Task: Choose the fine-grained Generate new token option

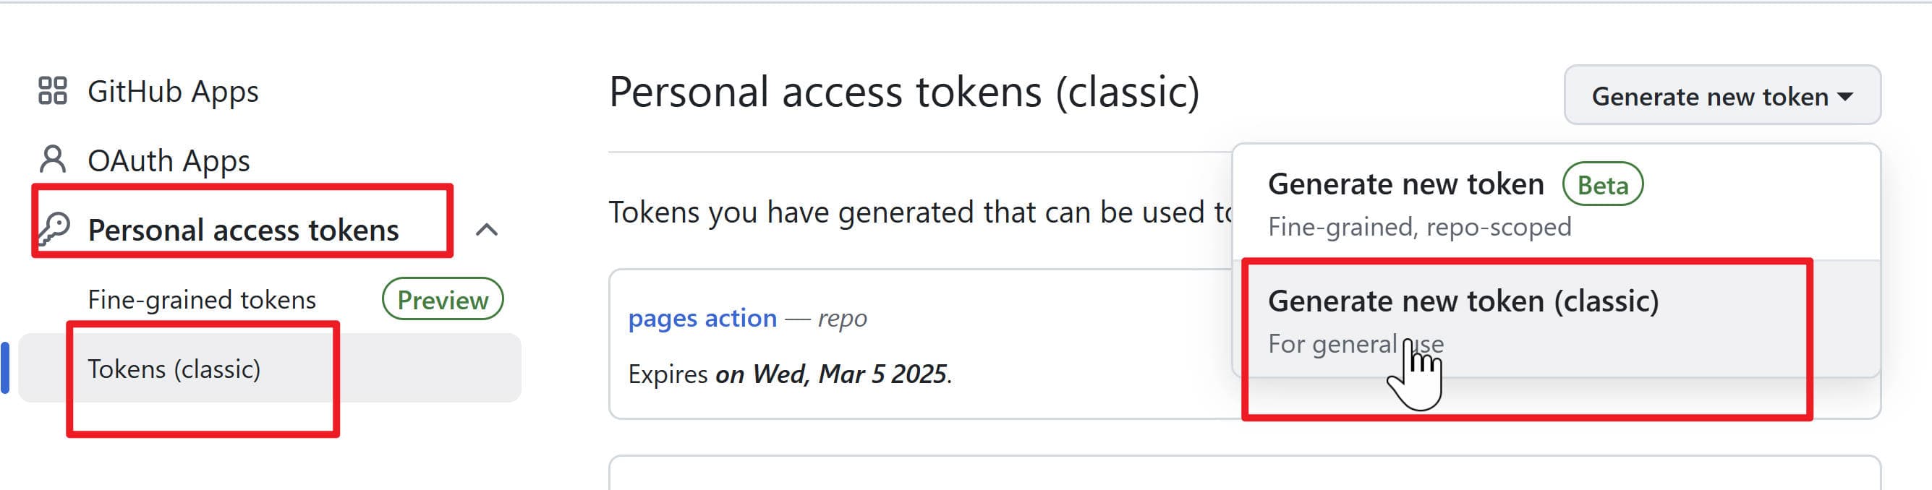Action: (1405, 184)
